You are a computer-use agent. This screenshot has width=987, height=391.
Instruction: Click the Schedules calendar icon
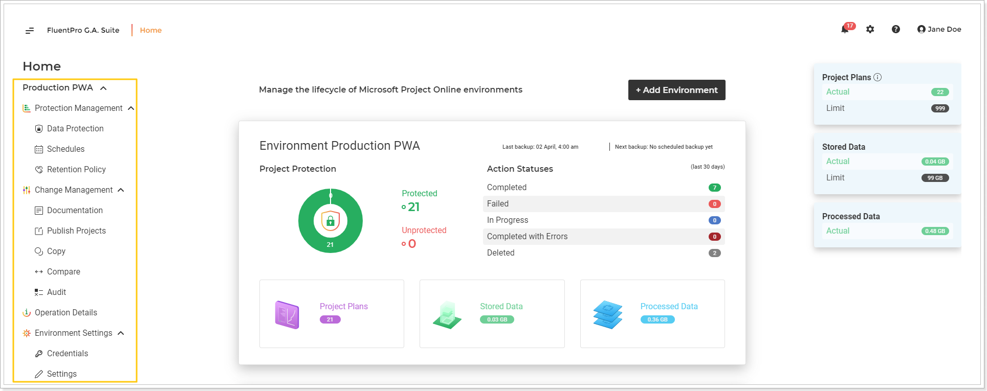[x=39, y=149]
